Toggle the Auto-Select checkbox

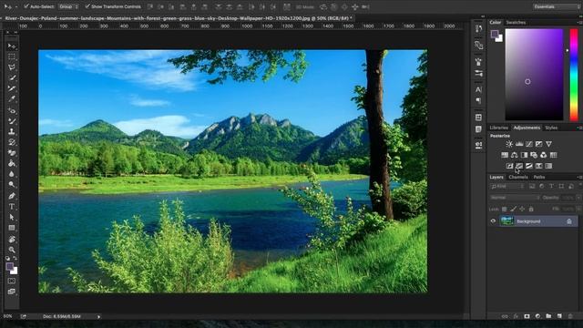click(x=26, y=6)
